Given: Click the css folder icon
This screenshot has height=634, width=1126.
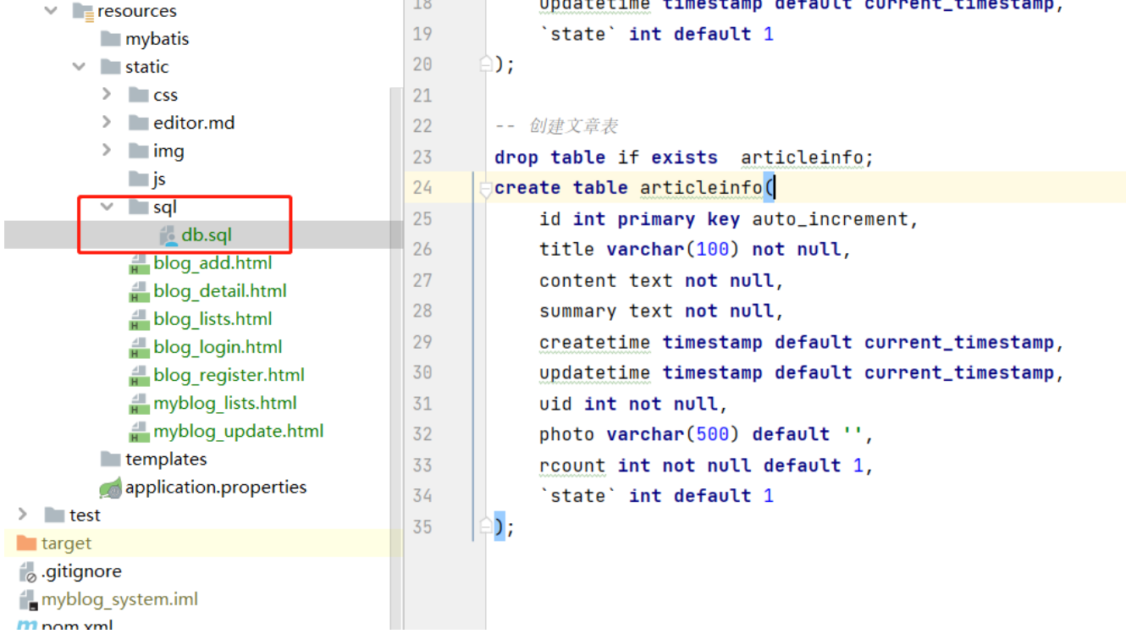Looking at the screenshot, I should [x=138, y=94].
